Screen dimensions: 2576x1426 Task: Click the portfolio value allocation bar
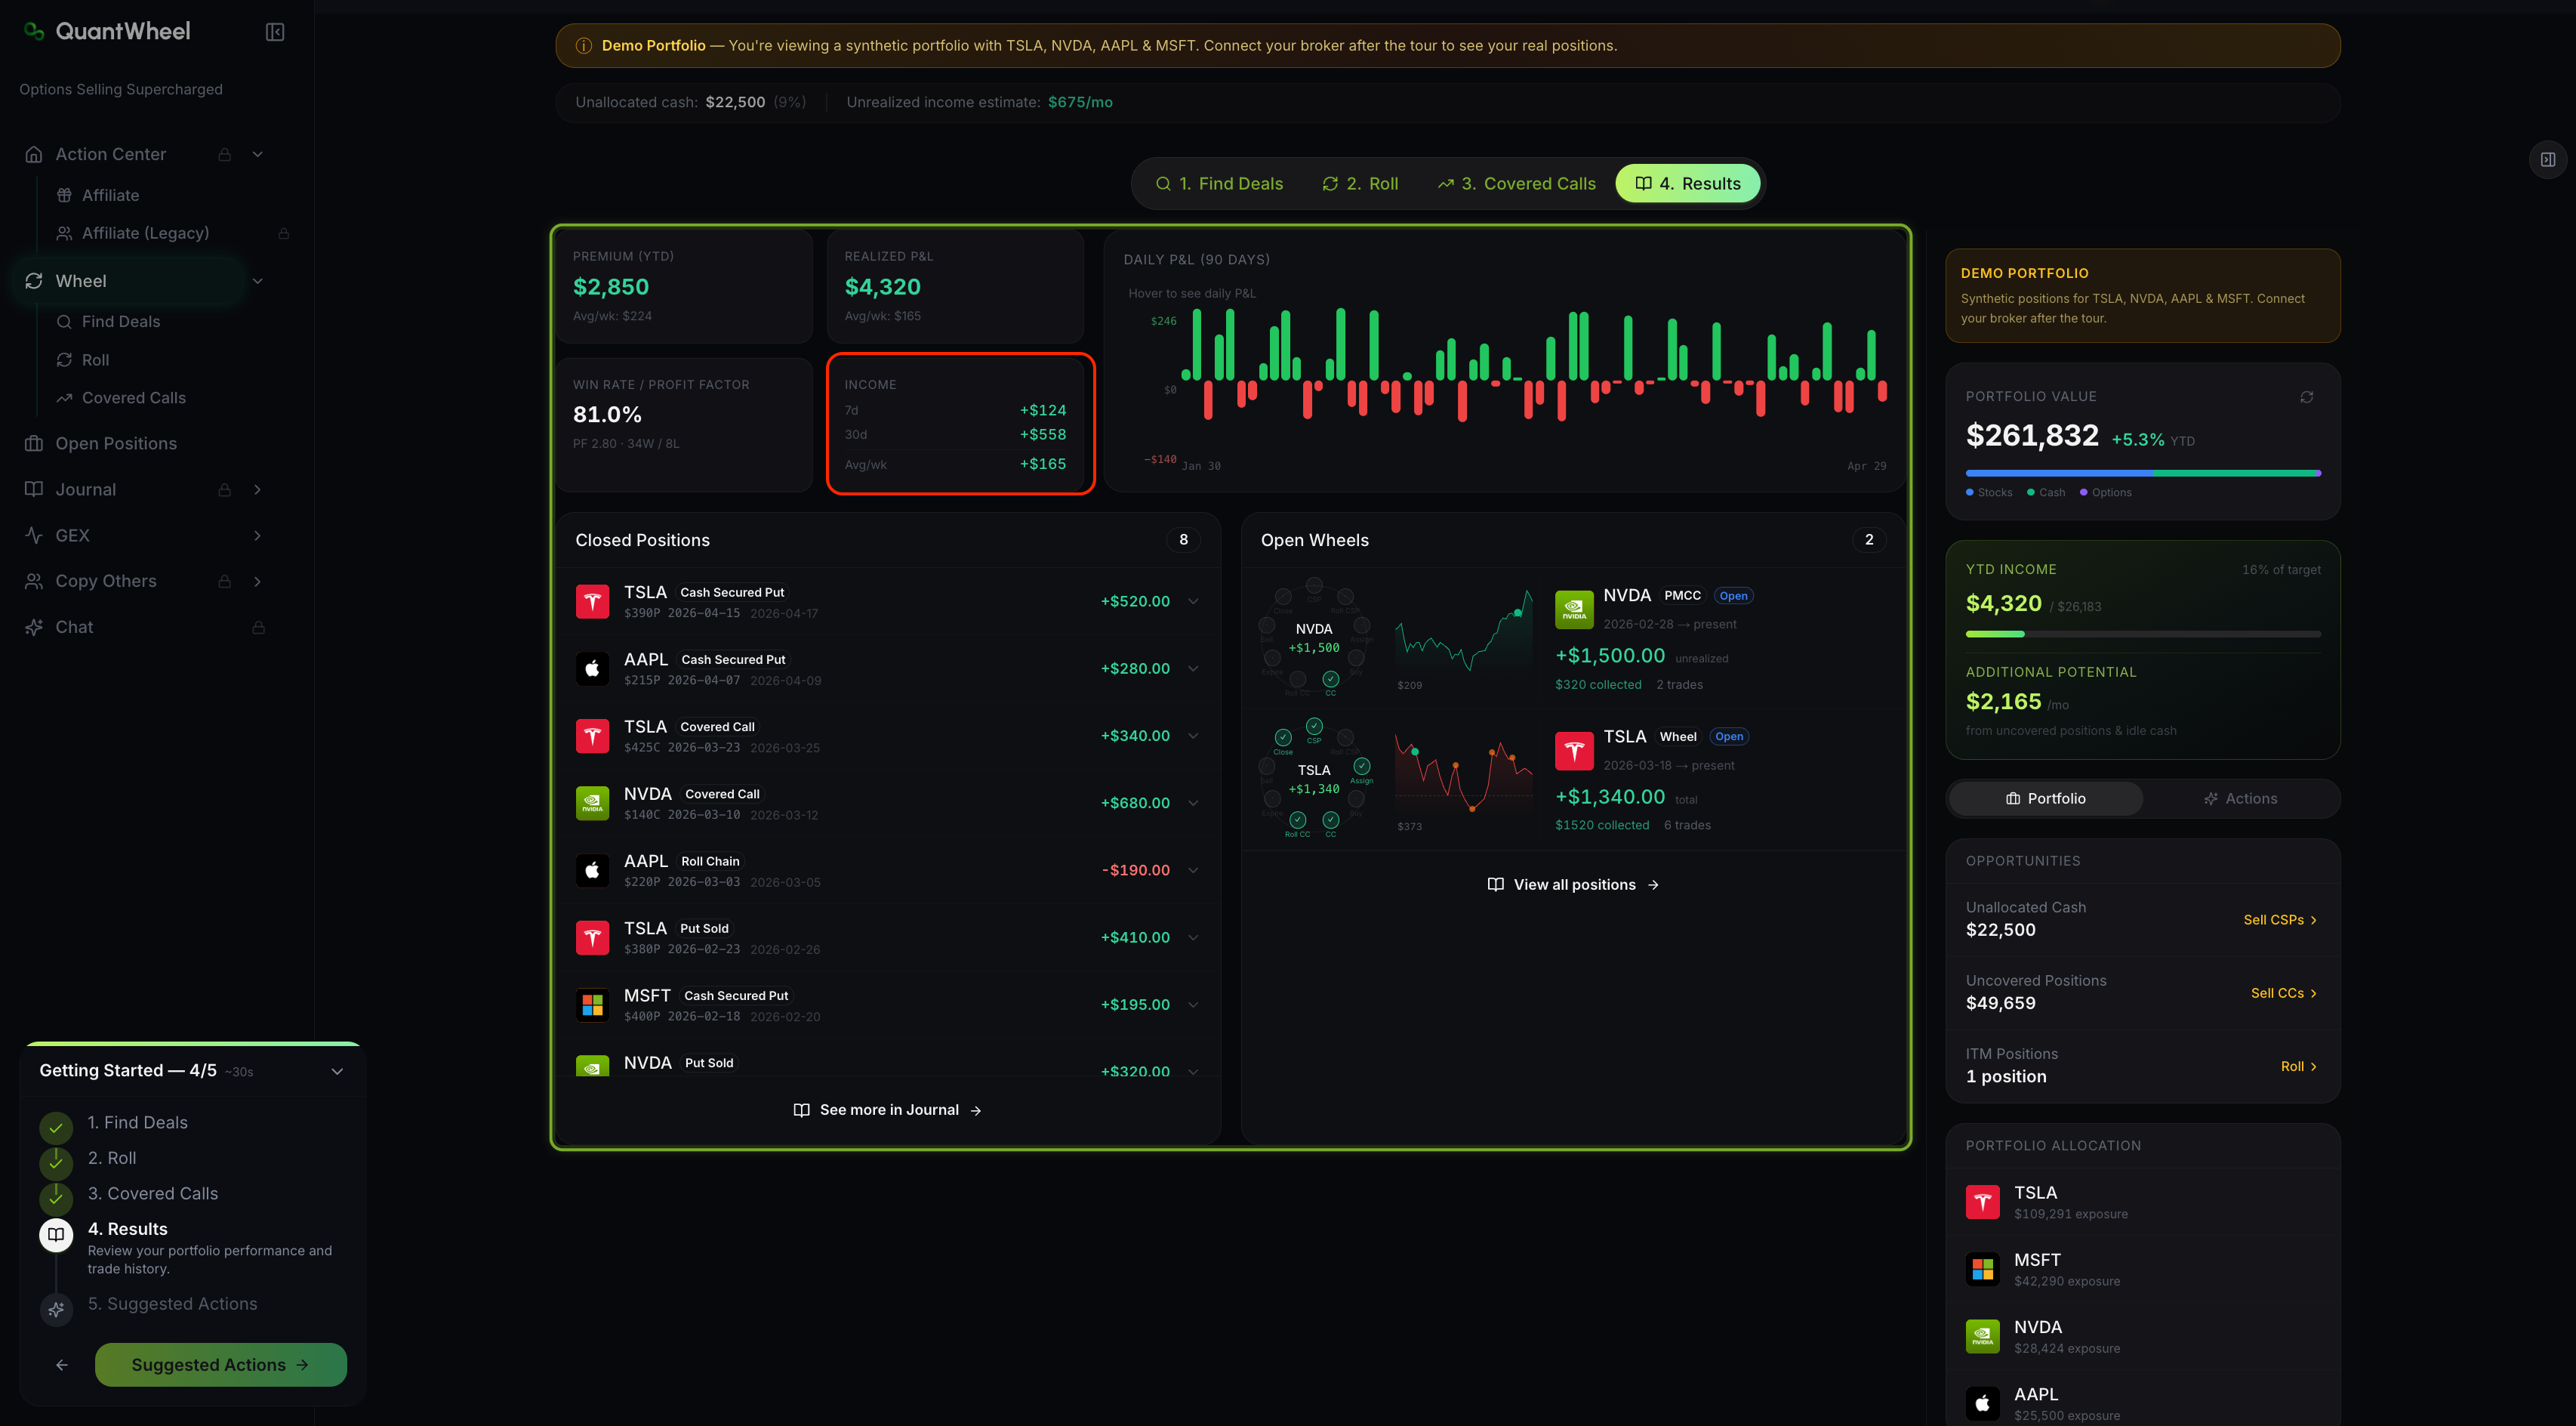coord(2143,474)
